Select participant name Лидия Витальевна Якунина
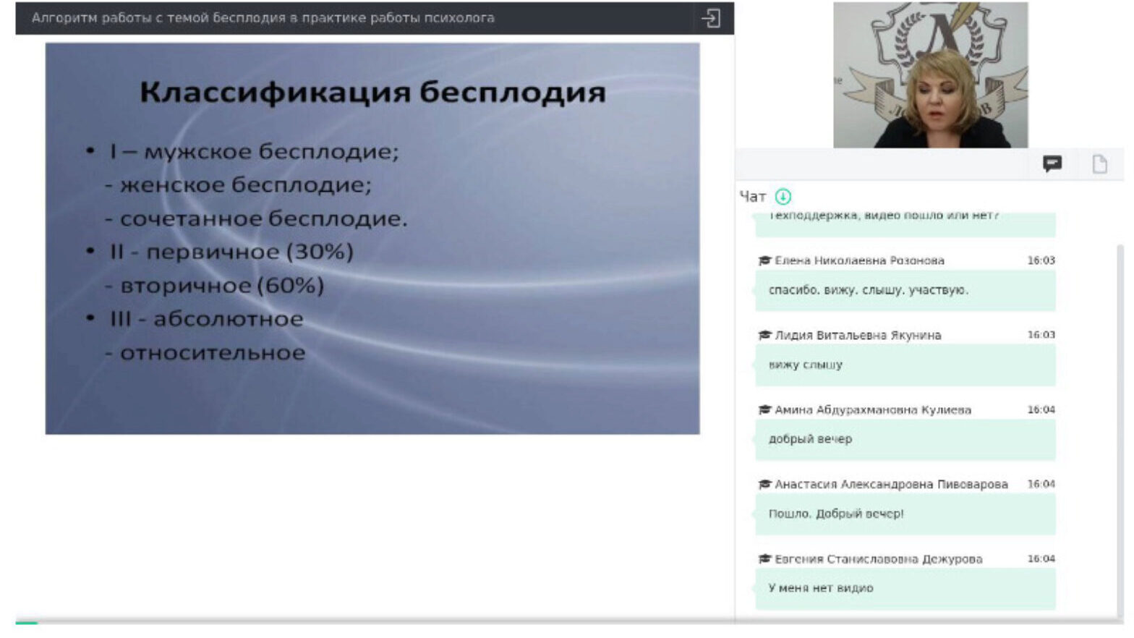 [x=858, y=335]
